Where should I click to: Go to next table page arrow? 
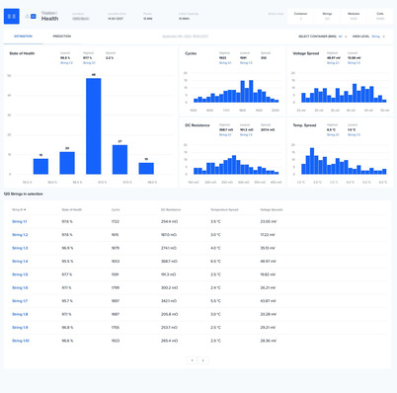[202, 360]
